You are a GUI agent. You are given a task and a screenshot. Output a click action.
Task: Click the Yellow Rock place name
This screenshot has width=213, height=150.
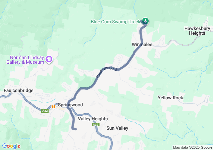pyautogui.click(x=170, y=98)
